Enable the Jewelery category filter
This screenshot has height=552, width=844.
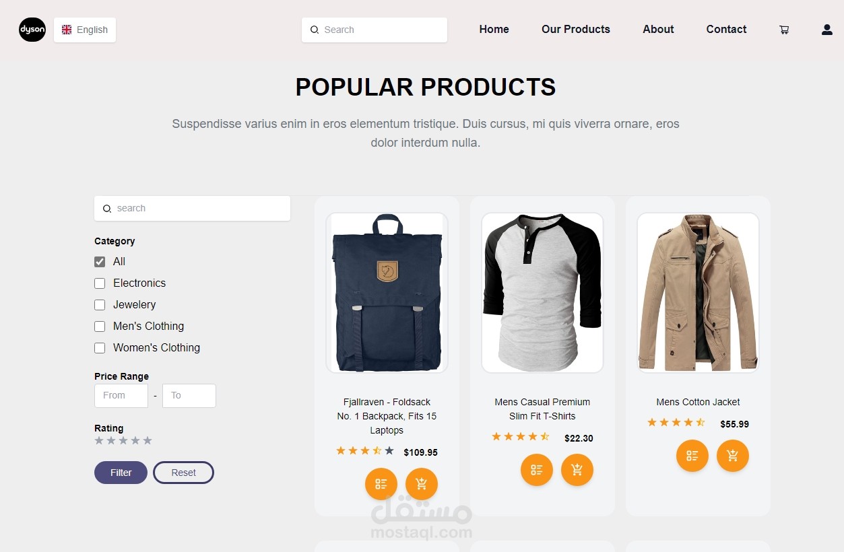(x=100, y=305)
